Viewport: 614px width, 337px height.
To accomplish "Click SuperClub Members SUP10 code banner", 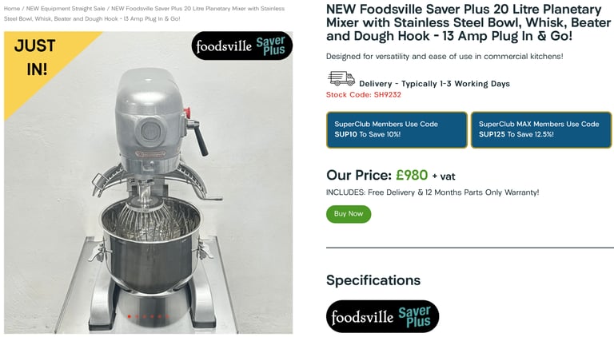I will click(x=397, y=130).
